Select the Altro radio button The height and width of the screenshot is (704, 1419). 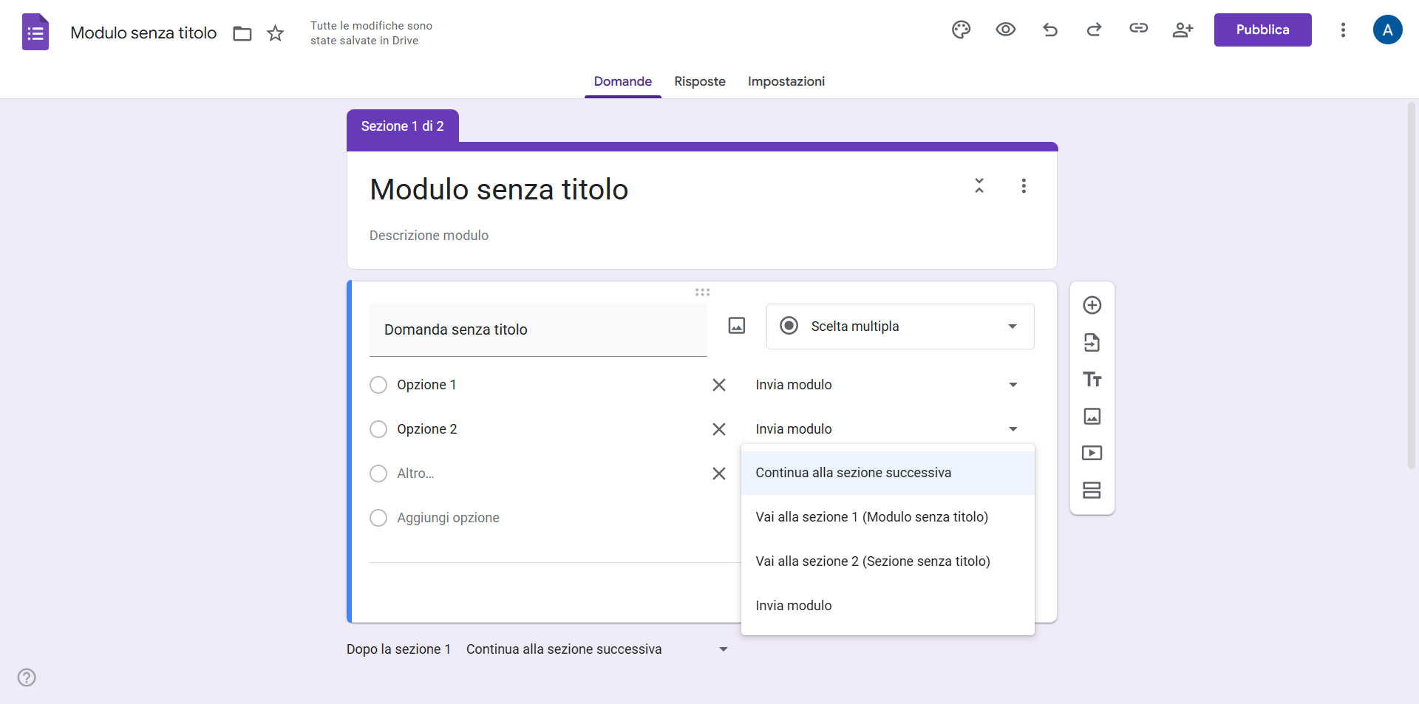pyautogui.click(x=378, y=474)
